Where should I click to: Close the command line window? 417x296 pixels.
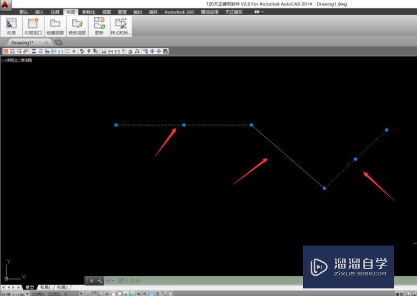pos(91,281)
